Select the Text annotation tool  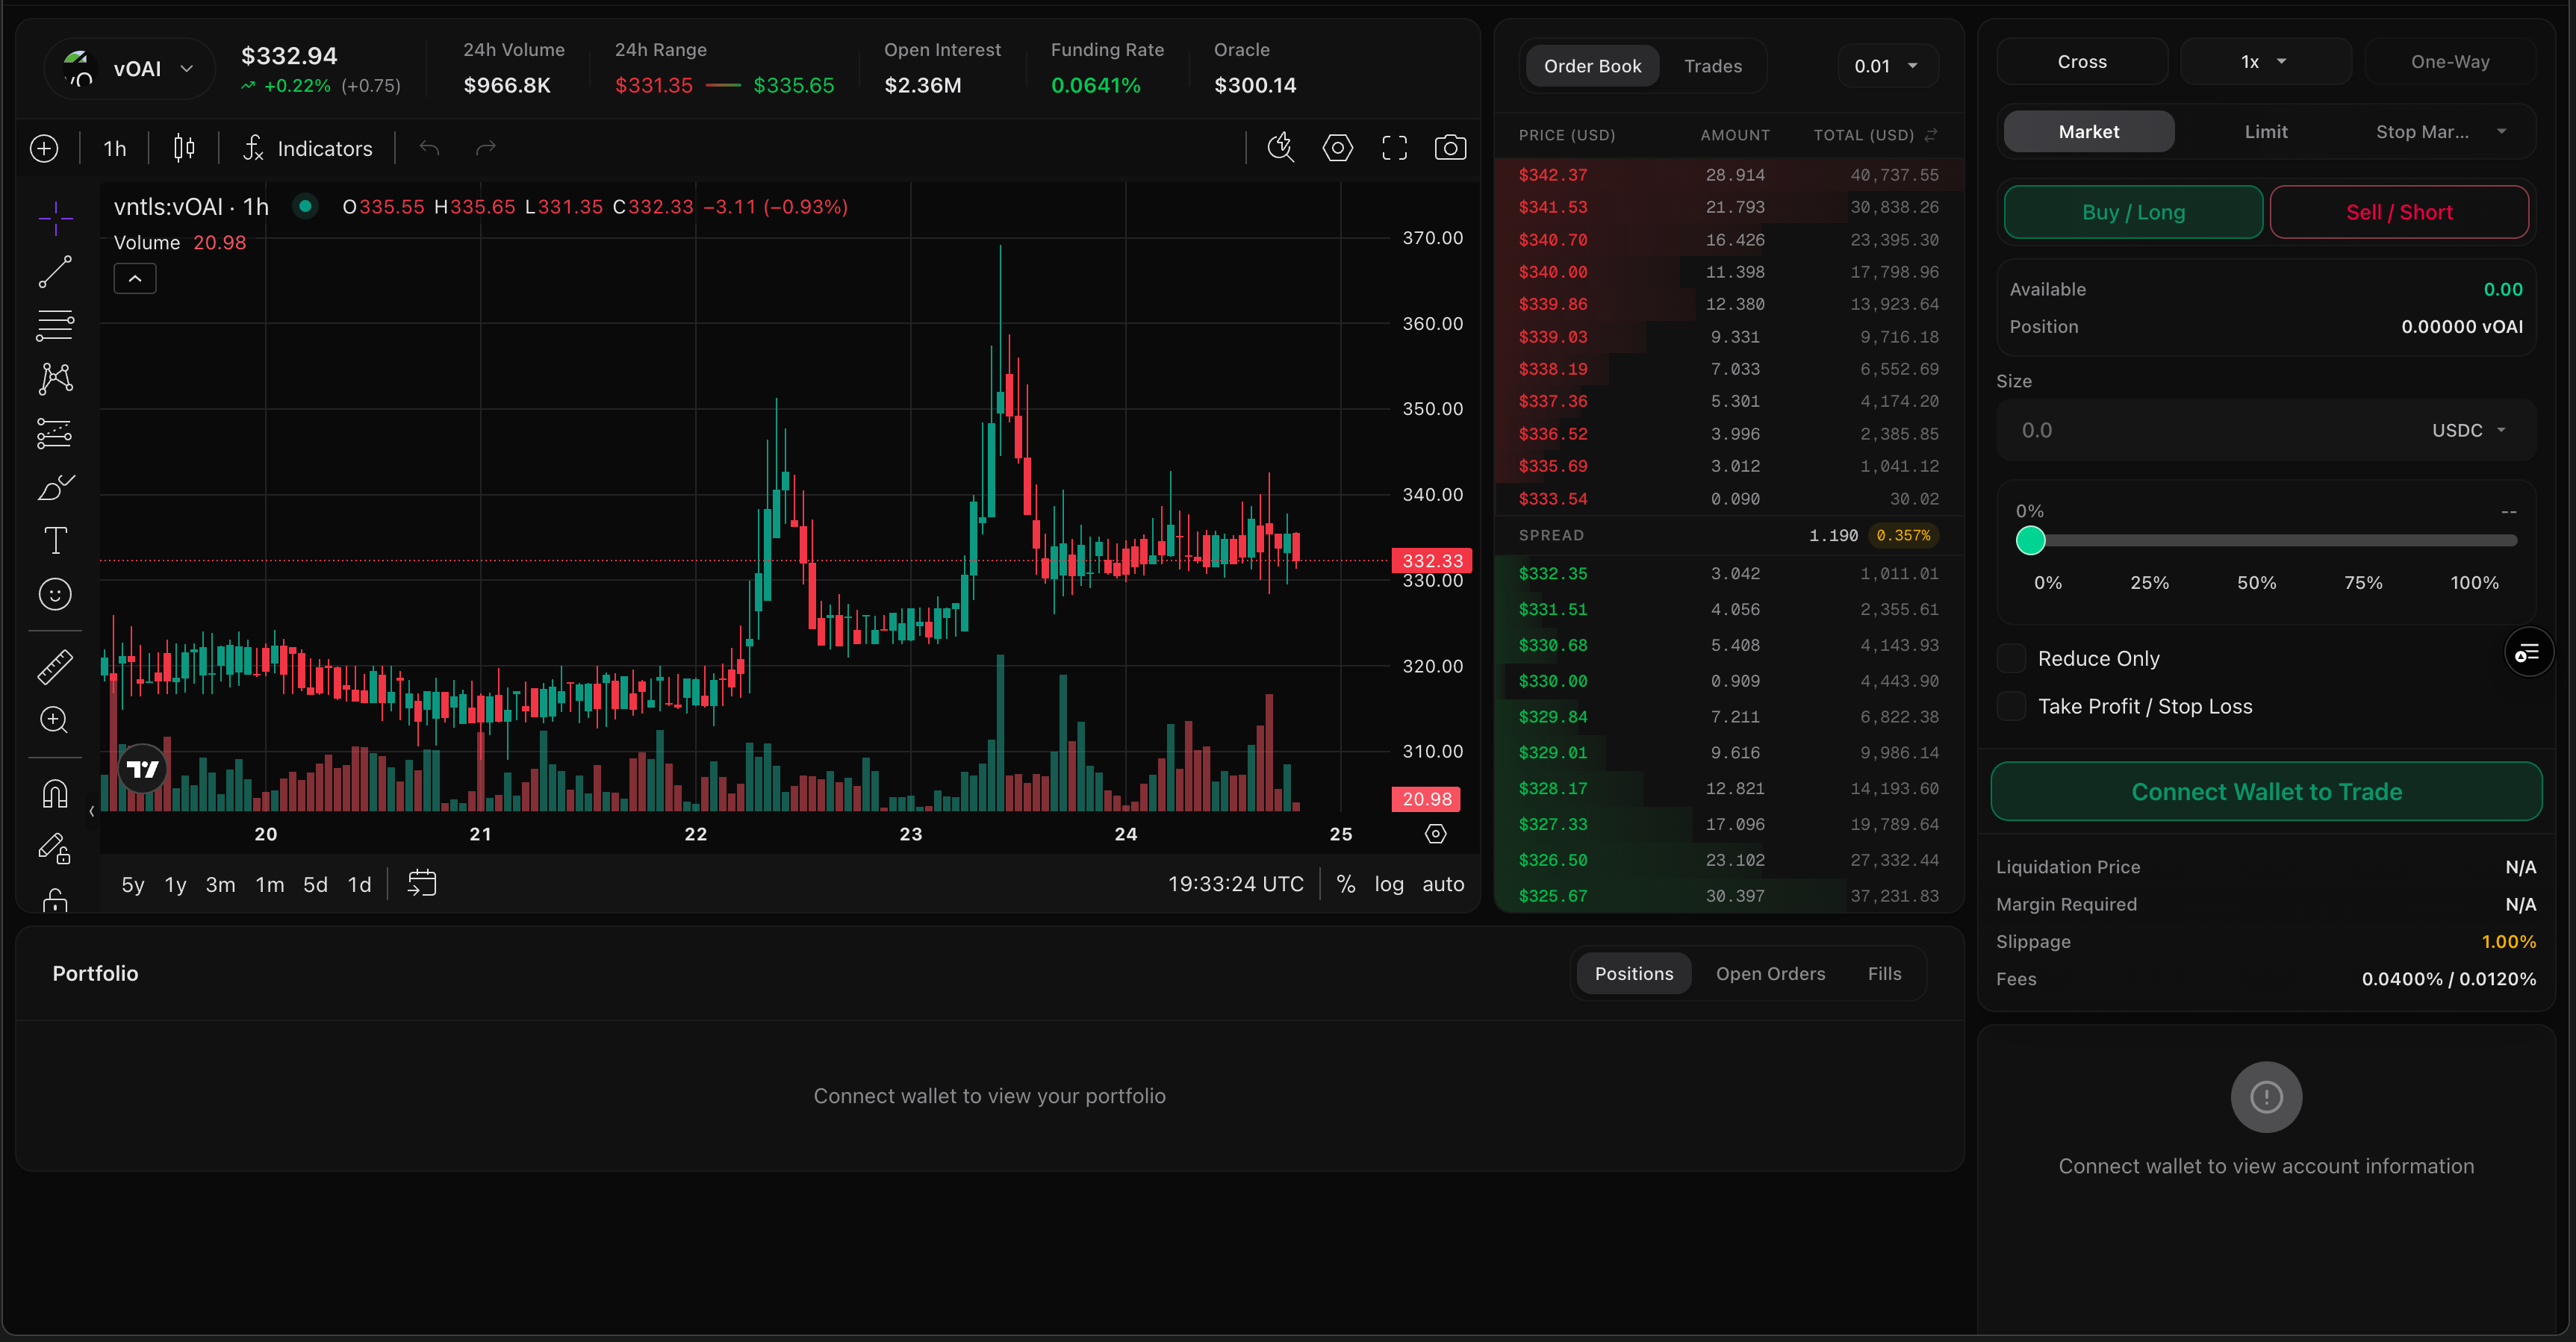pos(55,540)
